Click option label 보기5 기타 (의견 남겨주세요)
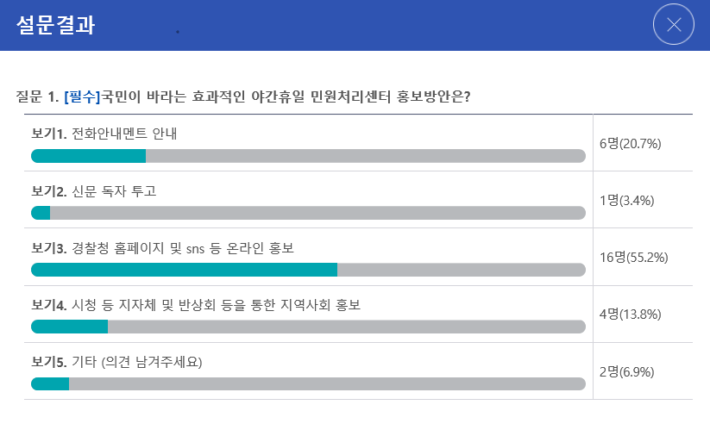The image size is (710, 436). pyautogui.click(x=116, y=362)
